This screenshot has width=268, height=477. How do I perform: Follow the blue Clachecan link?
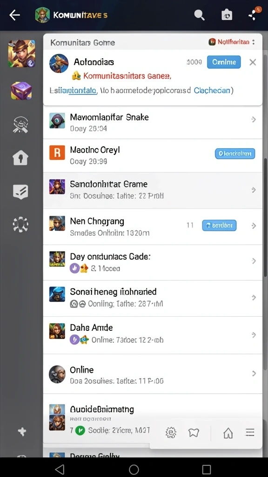tap(212, 91)
